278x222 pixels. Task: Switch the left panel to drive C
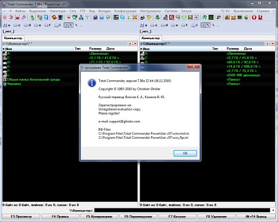pos(17,25)
